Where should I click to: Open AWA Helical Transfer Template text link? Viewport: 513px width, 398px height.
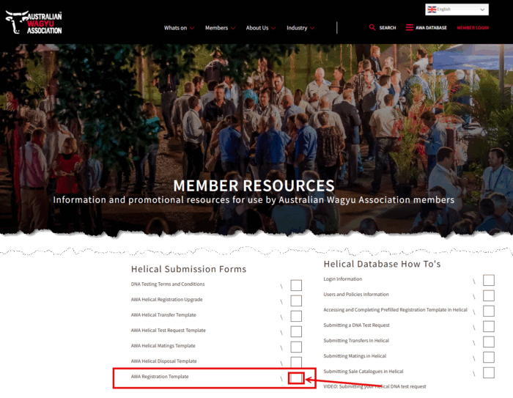[x=163, y=315]
